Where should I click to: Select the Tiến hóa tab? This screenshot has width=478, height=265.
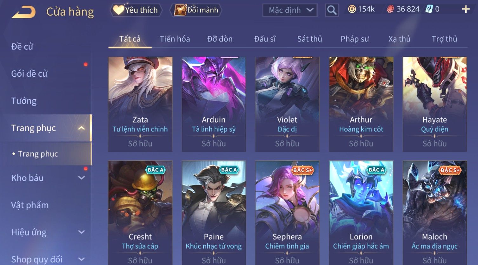175,39
